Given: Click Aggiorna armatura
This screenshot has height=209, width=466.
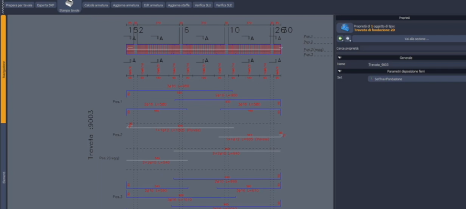Looking at the screenshot, I should coord(126,5).
